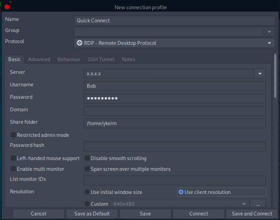Viewport: 280px width, 220px height.
Task: Expand the Server address dropdown
Action: (260, 73)
